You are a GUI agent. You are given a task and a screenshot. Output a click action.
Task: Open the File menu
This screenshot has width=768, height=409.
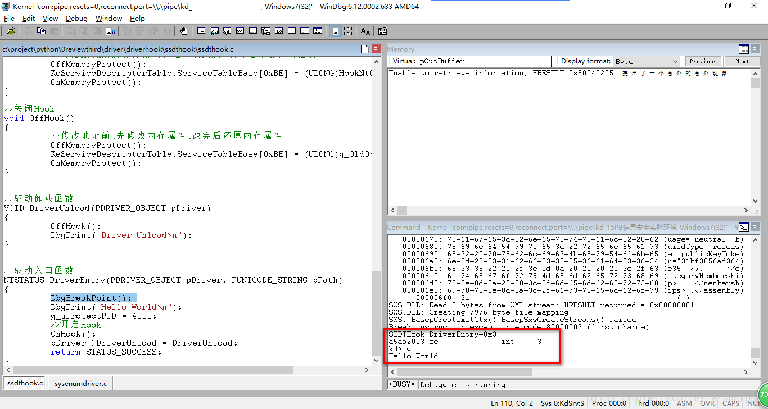9,19
